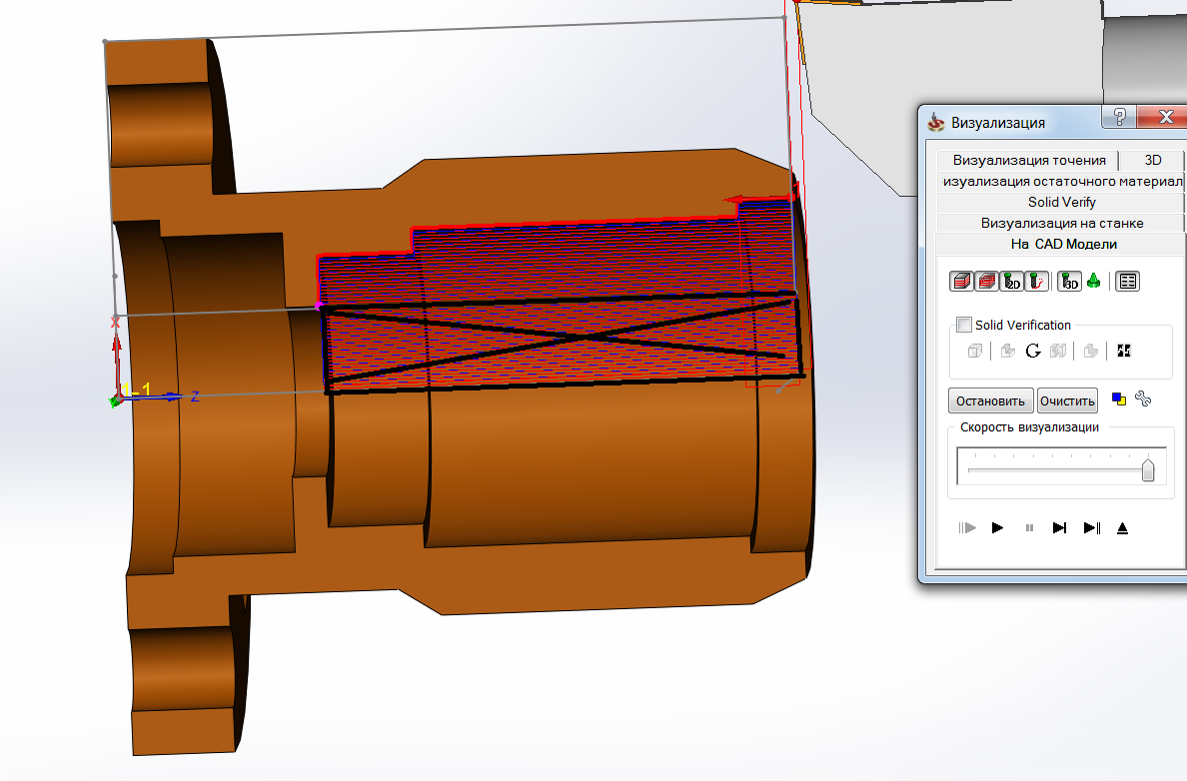Click the wireframe cube icon
This screenshot has height=781, width=1187.
click(x=975, y=351)
